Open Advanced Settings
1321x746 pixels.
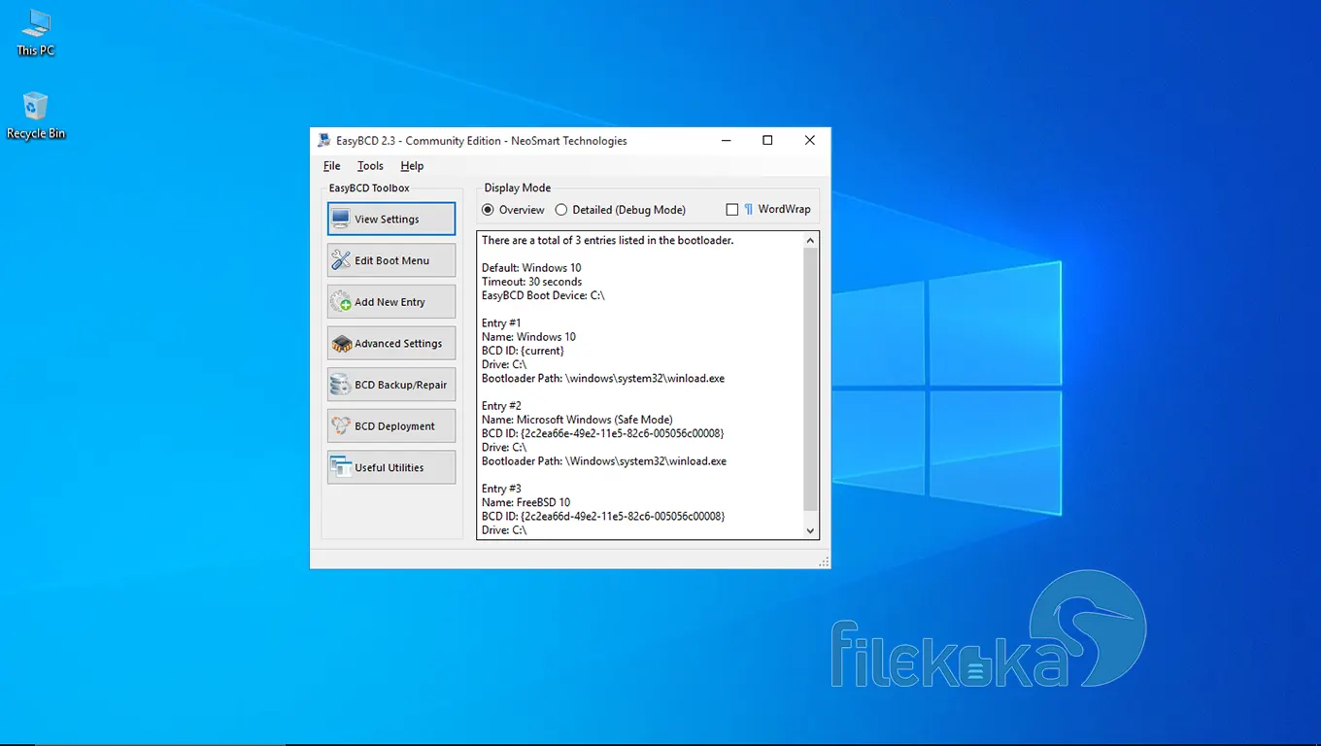390,343
